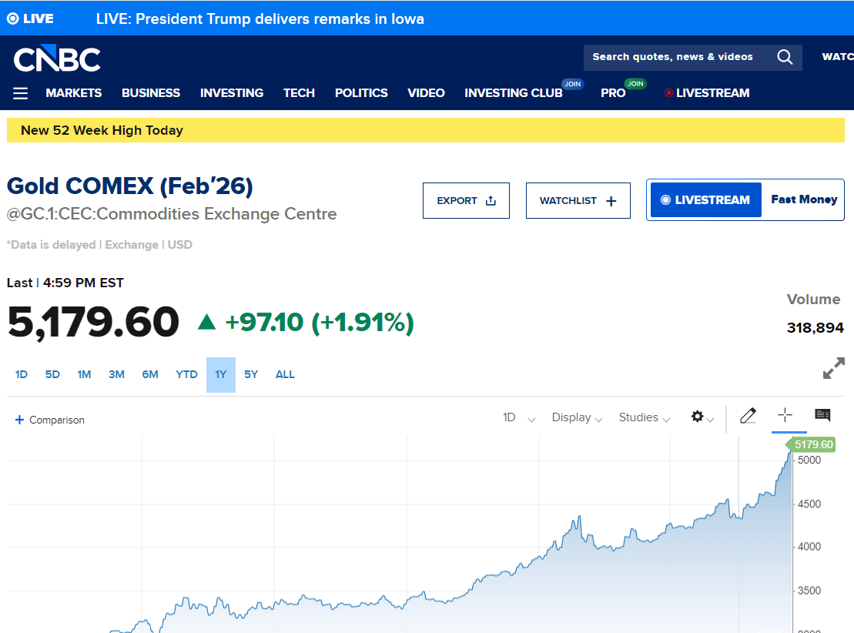Open the MARKETS menu
854x633 pixels.
(73, 93)
